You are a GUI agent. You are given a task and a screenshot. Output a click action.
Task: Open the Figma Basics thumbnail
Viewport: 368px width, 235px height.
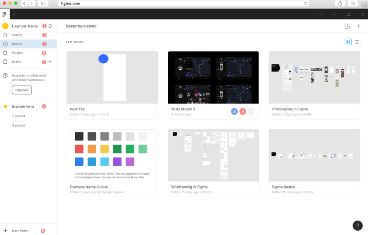click(x=314, y=155)
